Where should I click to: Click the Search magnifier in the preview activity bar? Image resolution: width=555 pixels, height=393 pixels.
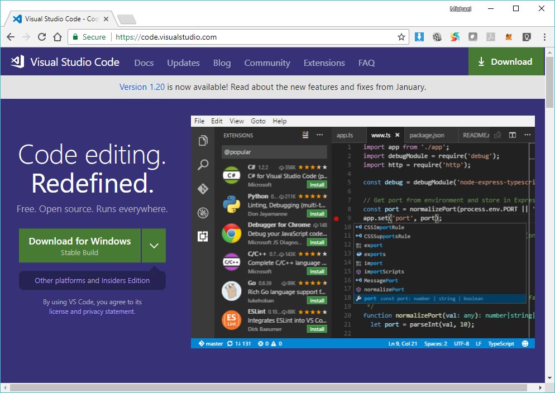tap(203, 165)
